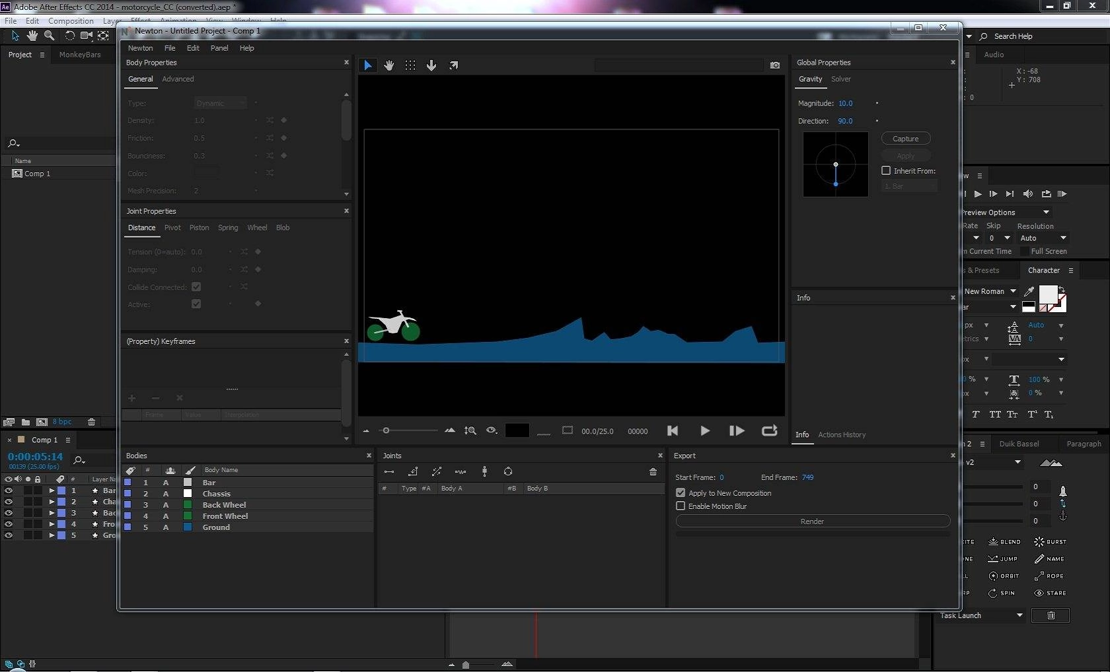Toggle Collide Connected checkbox
Screen dimensions: 1110x672
(196, 286)
